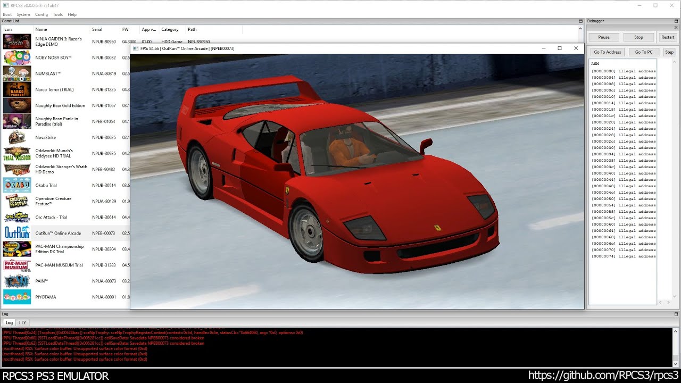Click the Stop button in Debugger
The image size is (681, 383).
638,37
